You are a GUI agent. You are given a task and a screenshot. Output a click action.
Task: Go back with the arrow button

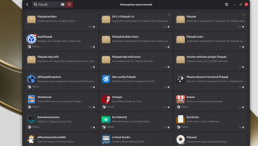pos(27,5)
